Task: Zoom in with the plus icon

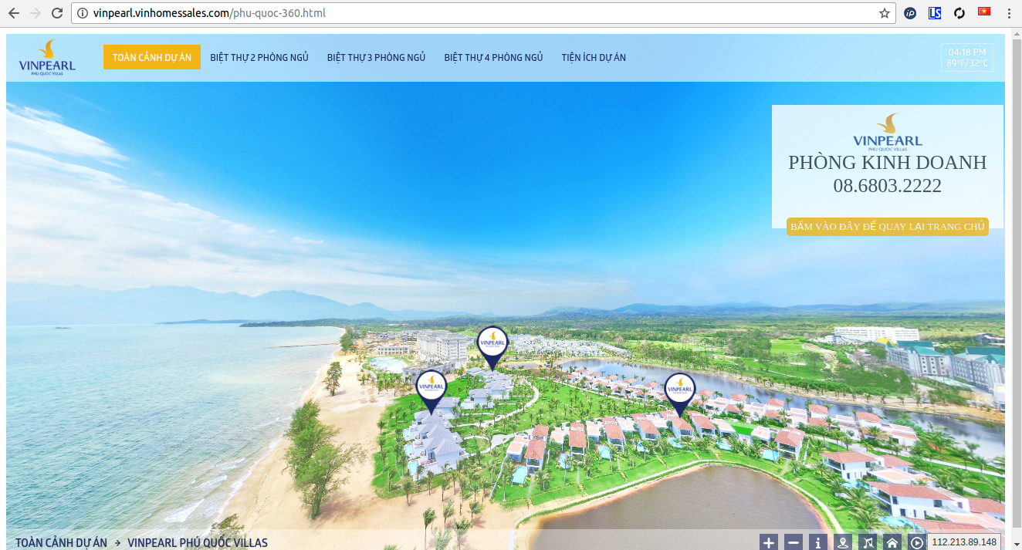Action: coord(768,542)
